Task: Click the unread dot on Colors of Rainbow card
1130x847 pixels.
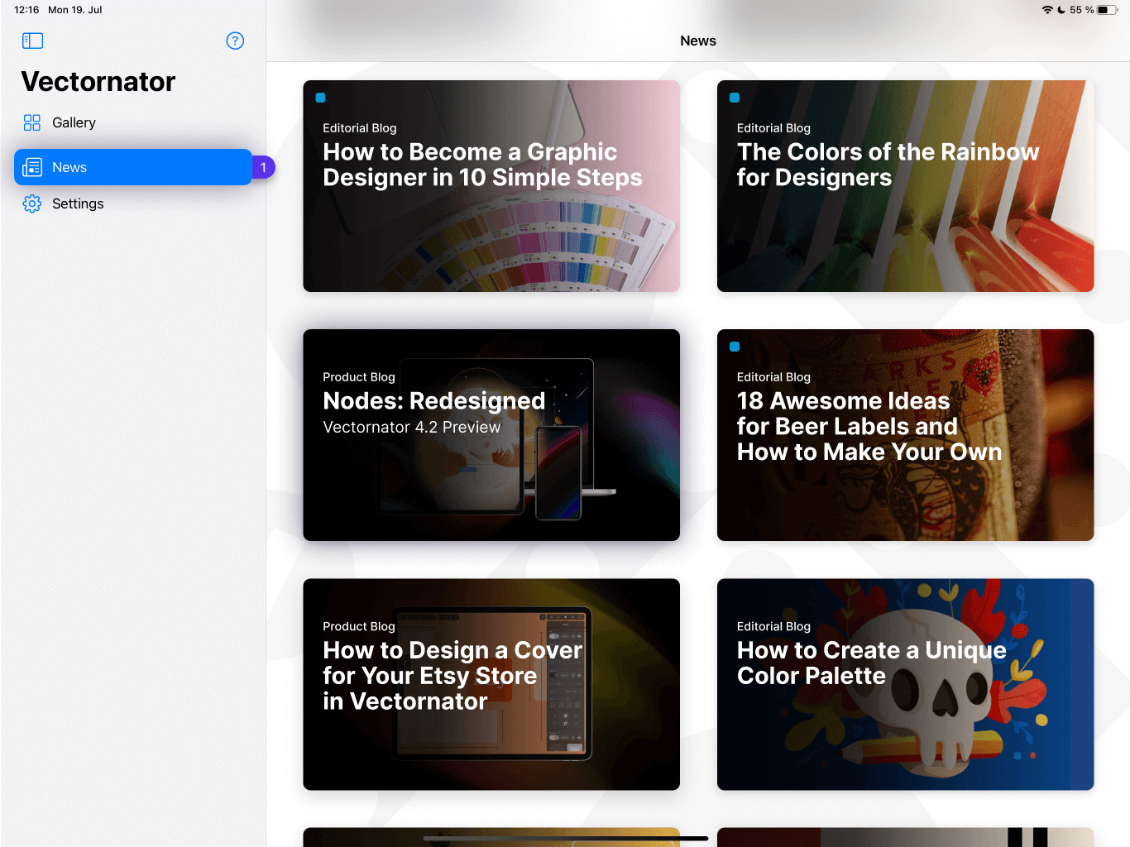Action: pyautogui.click(x=735, y=98)
